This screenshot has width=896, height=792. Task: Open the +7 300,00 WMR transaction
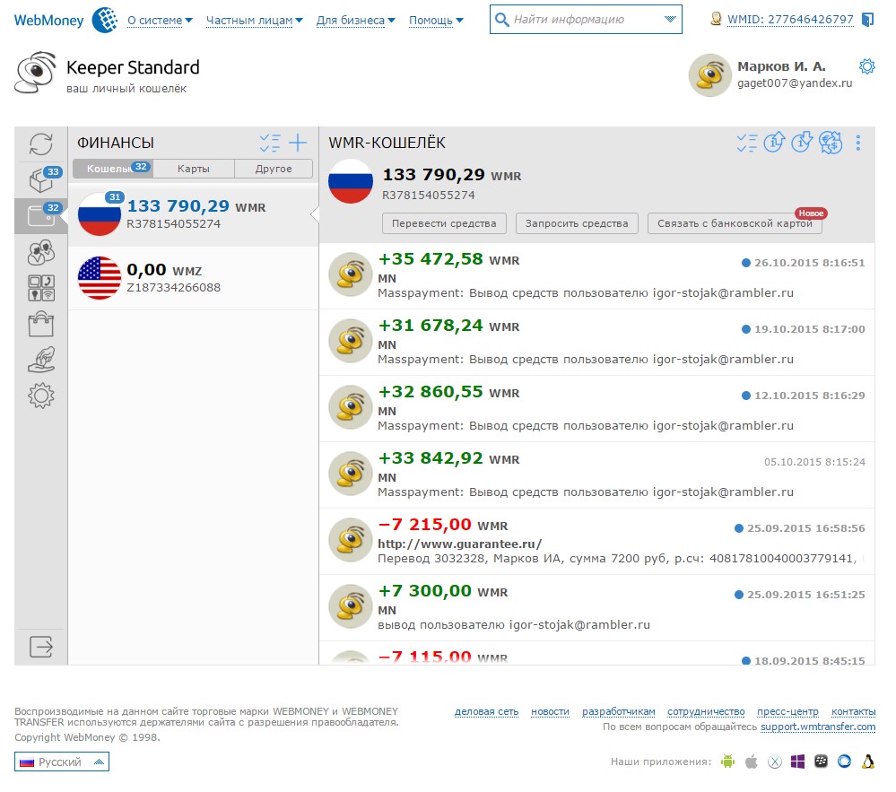pyautogui.click(x=596, y=607)
